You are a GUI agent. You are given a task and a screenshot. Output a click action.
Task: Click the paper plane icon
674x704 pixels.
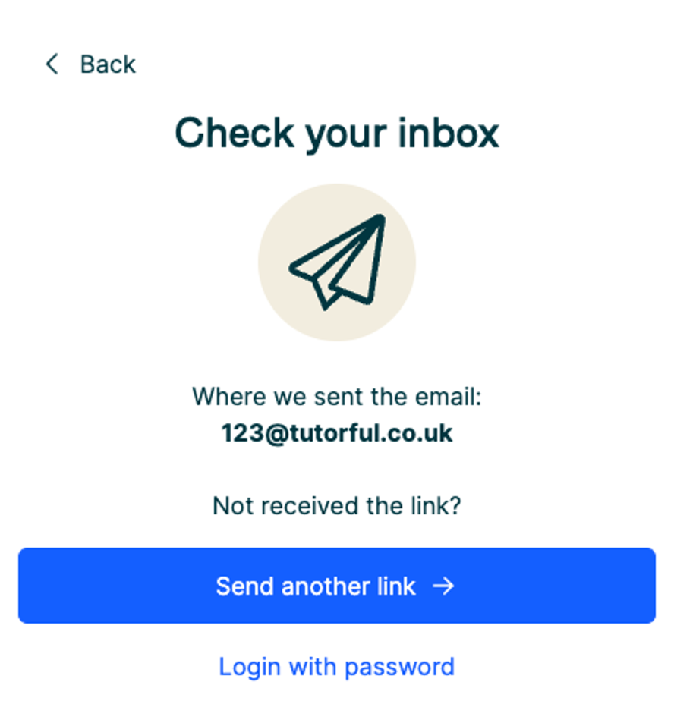(x=337, y=262)
